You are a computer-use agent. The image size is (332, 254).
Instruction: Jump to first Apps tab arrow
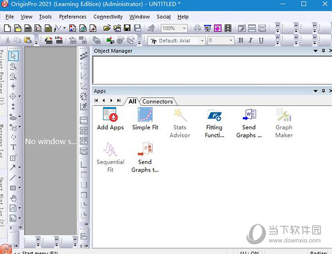pyautogui.click(x=96, y=100)
